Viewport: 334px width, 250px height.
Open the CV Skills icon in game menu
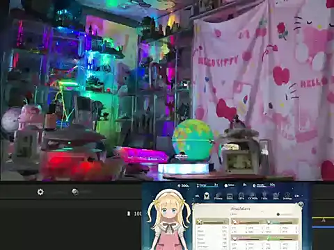click(253, 196)
